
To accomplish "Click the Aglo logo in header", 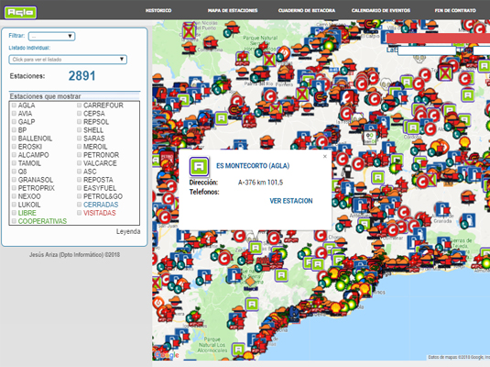I will pos(20,13).
